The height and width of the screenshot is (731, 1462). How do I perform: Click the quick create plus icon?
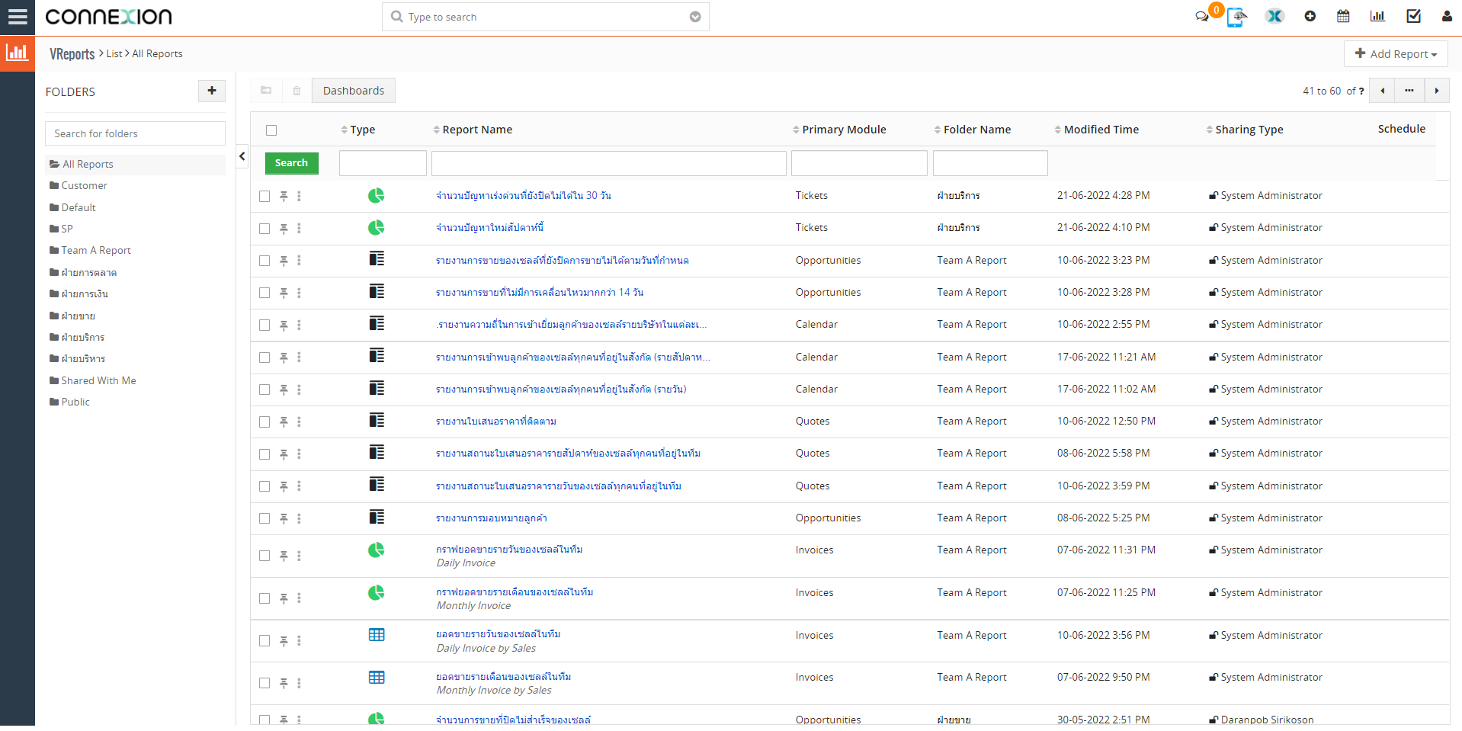click(x=1310, y=16)
